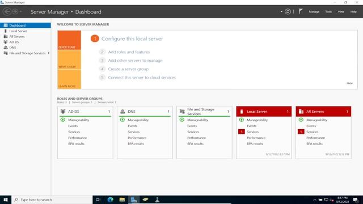Click Add roles and features
The height and width of the screenshot is (204, 363).
coord(129,52)
